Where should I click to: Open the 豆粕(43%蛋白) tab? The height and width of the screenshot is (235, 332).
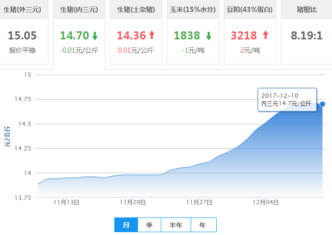pos(249,9)
